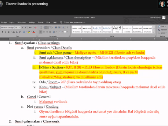Open the Borders dropdown arrow
The image size is (168, 126).
[x=67, y=32]
